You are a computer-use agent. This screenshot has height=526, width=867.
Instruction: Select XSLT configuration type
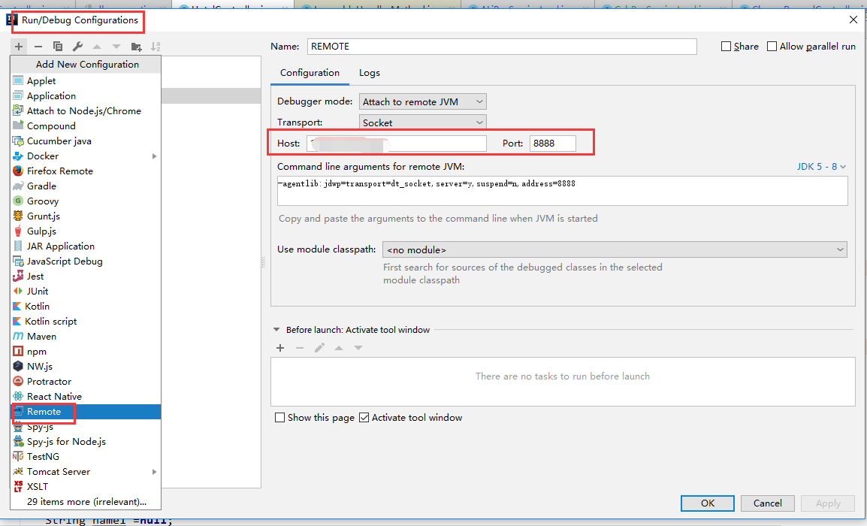tap(86, 486)
